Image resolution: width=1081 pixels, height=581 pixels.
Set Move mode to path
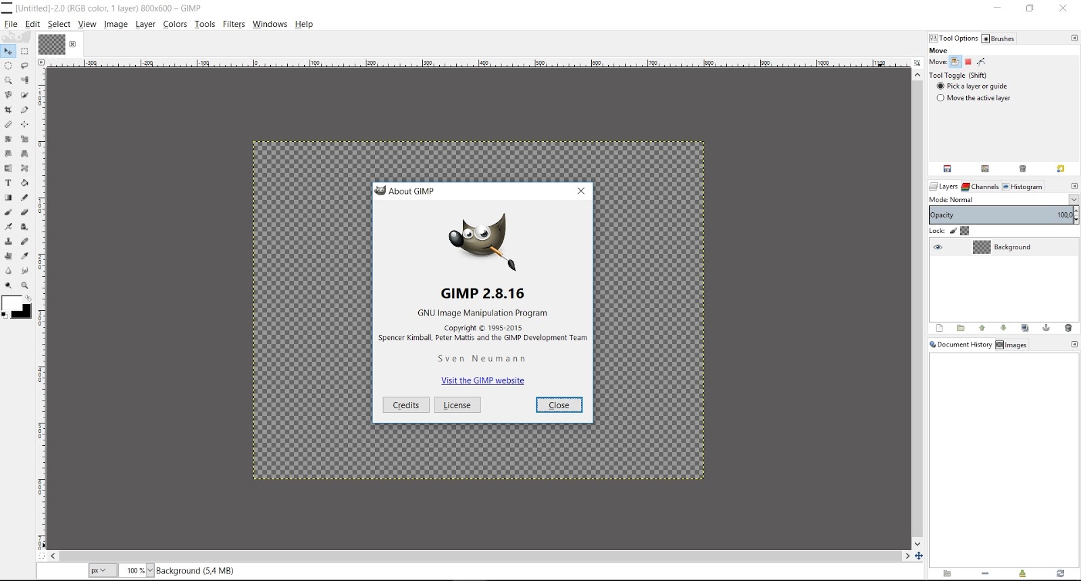[981, 61]
